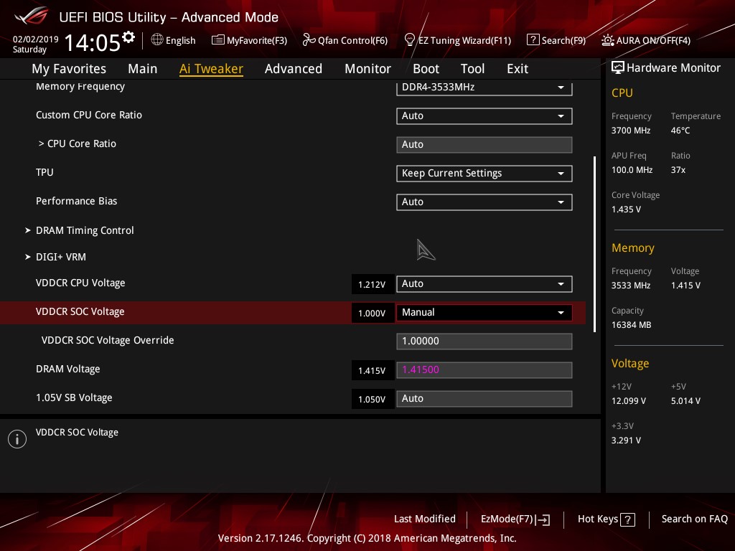Select the Ai Tweaker tab
The image size is (735, 551).
(x=211, y=68)
